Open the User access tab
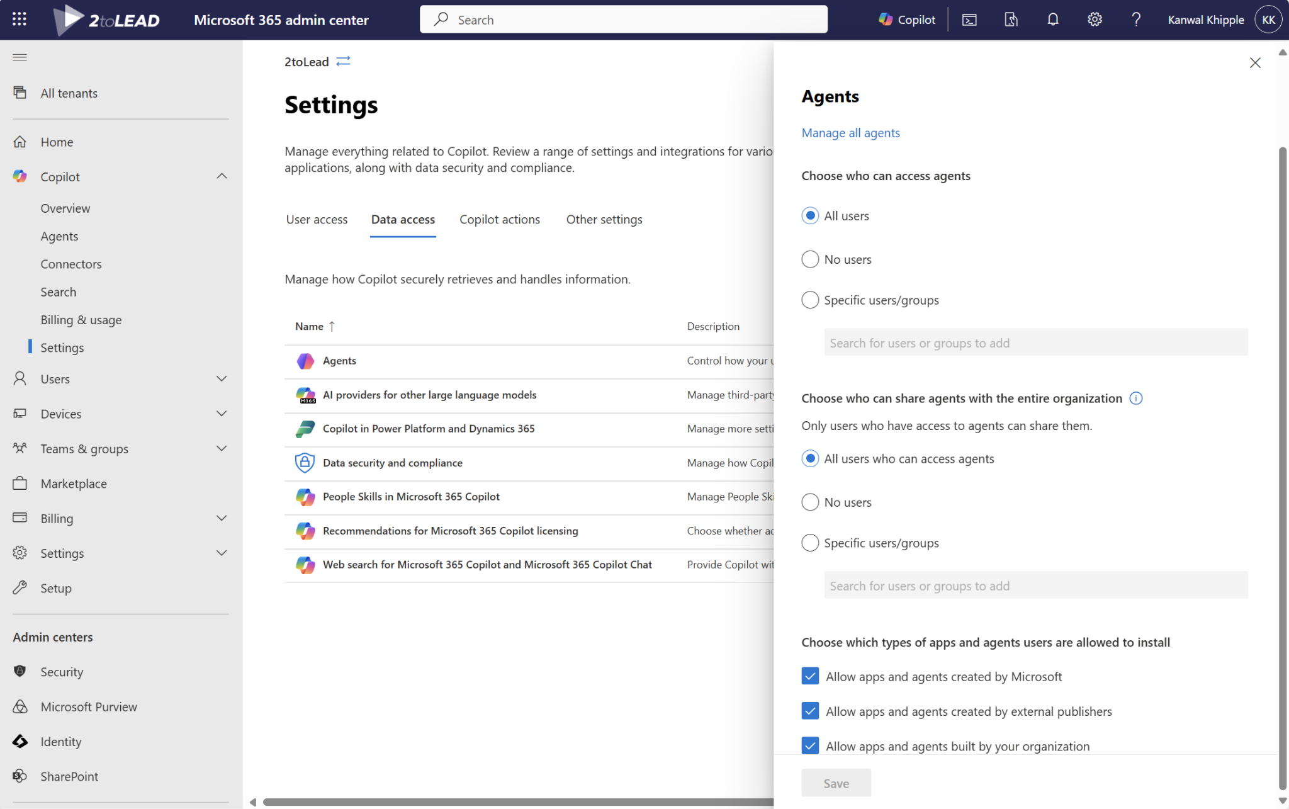This screenshot has height=809, width=1289. point(317,219)
